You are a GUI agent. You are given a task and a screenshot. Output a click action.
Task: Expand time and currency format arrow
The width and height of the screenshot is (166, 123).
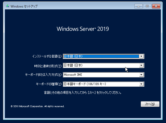(141, 65)
